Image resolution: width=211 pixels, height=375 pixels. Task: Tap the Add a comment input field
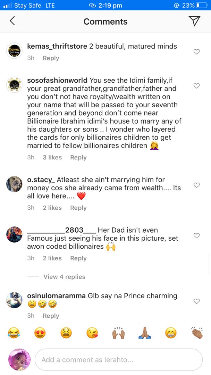118,359
